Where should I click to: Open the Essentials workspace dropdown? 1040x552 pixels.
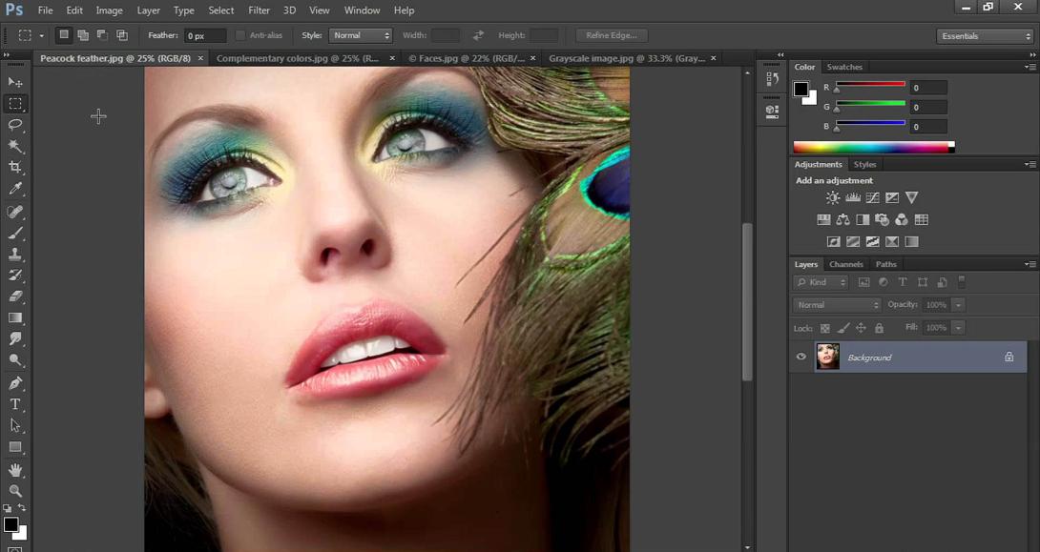985,36
